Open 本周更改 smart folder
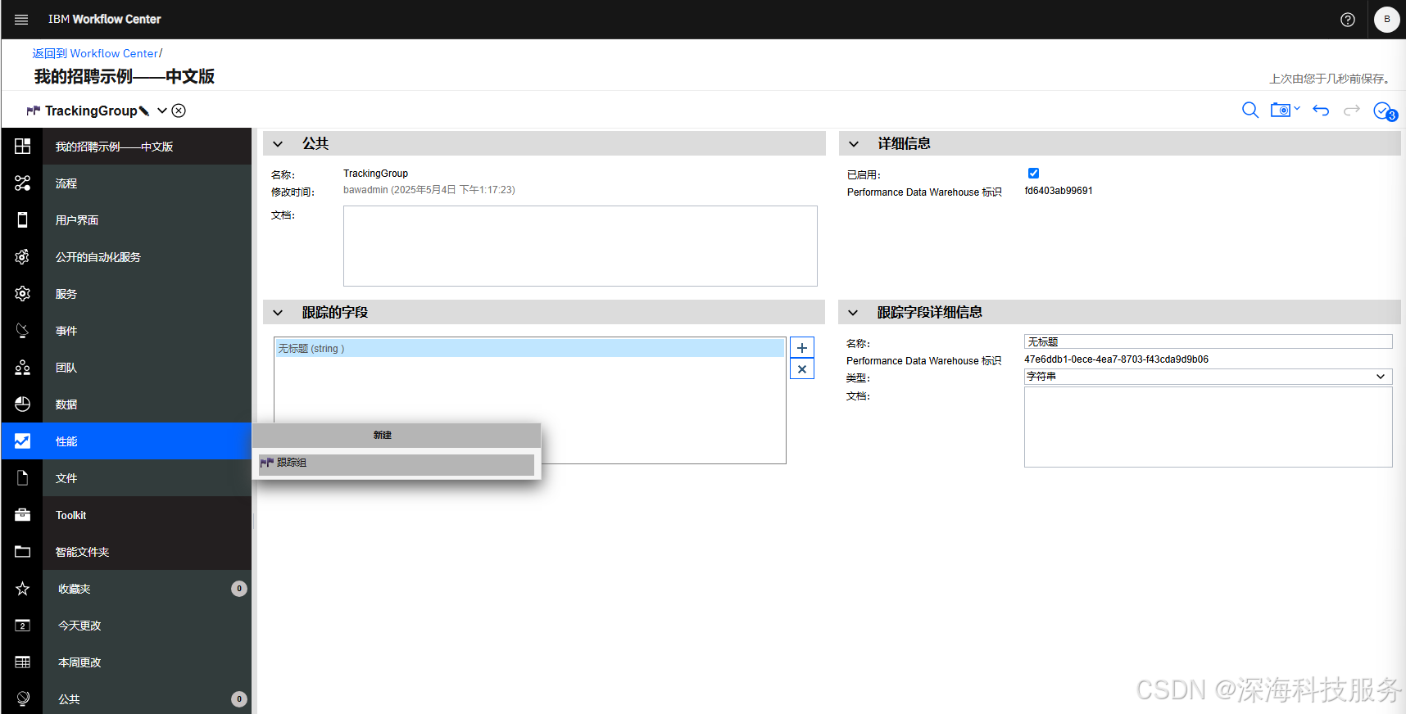Screen dimensions: 1406x714 click(x=147, y=662)
